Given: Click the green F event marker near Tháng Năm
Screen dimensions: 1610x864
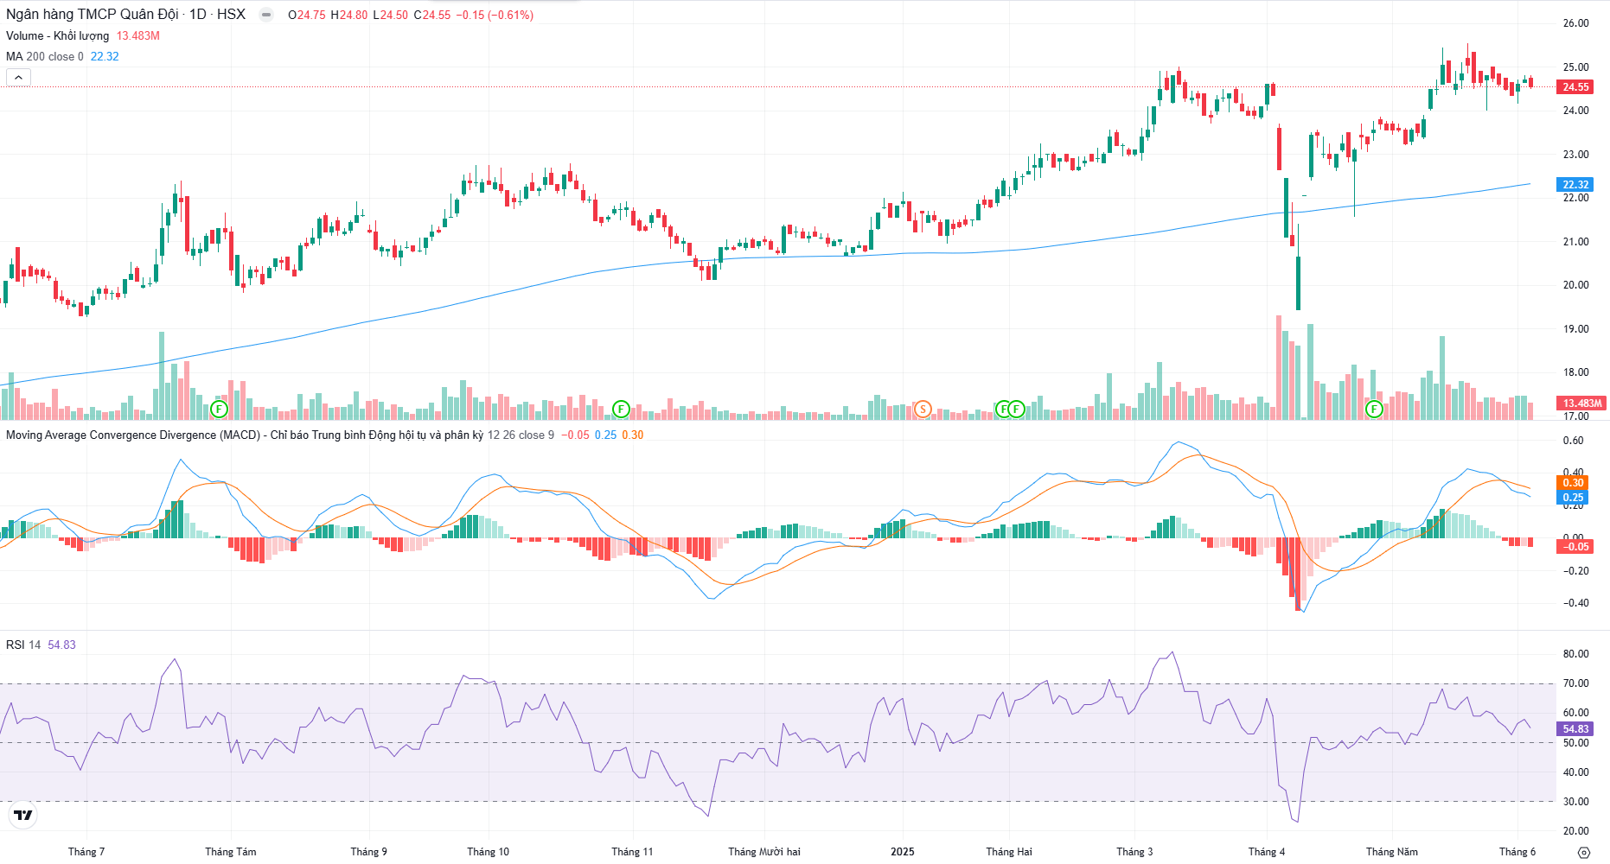Looking at the screenshot, I should click(x=1374, y=409).
